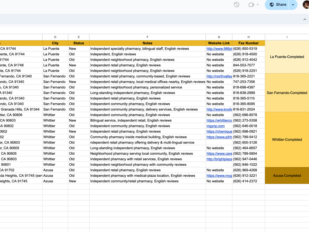Select Status 'New' in first La Puente row
309x232 pixels.
pyautogui.click(x=78, y=49)
